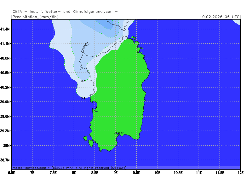Click the 40.5N latitude label
252x189 pixels.
pyautogui.click(x=5, y=73)
